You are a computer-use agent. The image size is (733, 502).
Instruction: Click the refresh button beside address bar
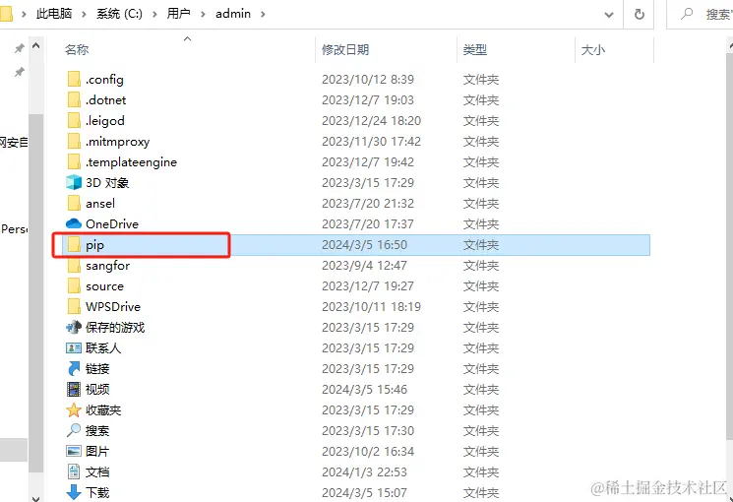(639, 14)
